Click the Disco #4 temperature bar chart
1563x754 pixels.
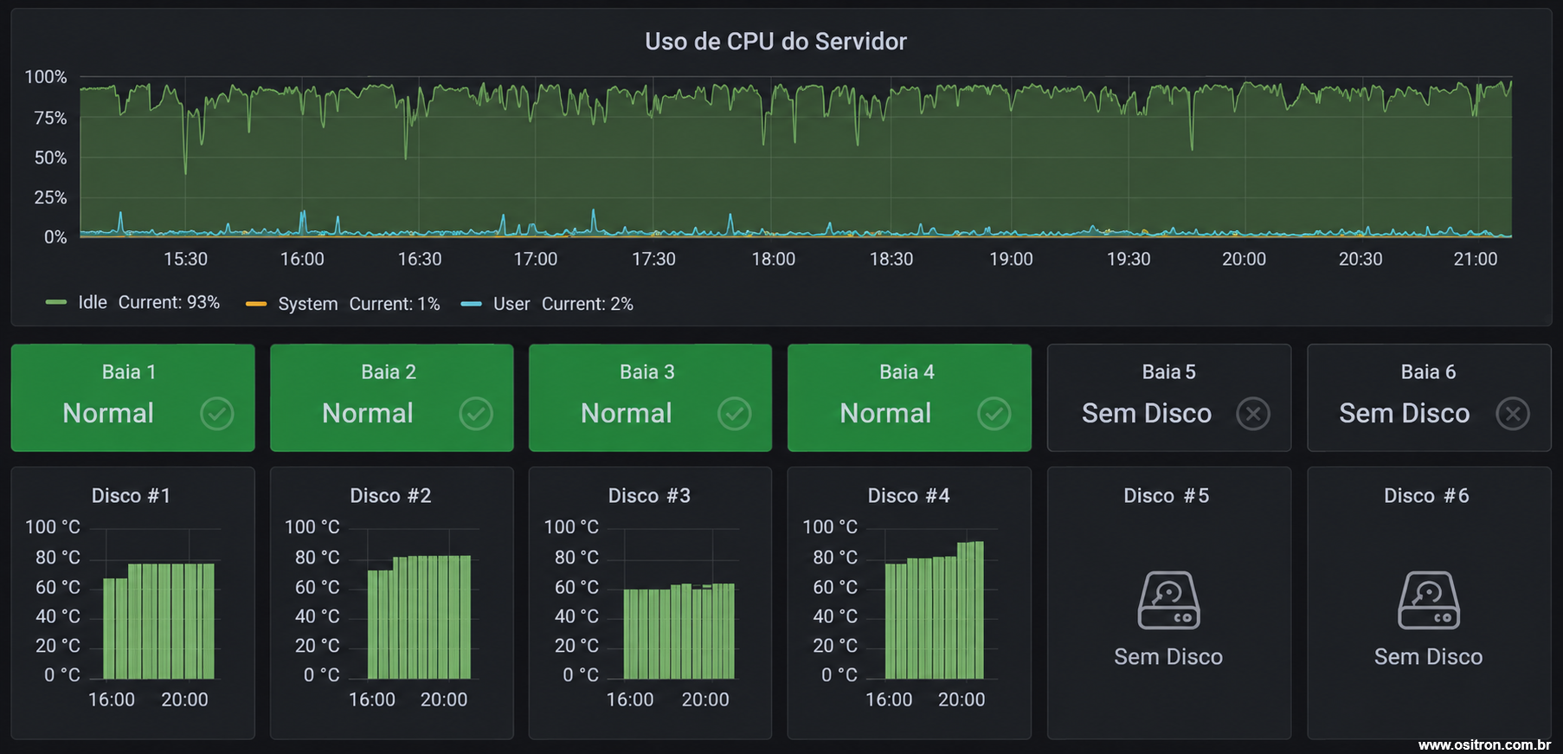(x=934, y=610)
